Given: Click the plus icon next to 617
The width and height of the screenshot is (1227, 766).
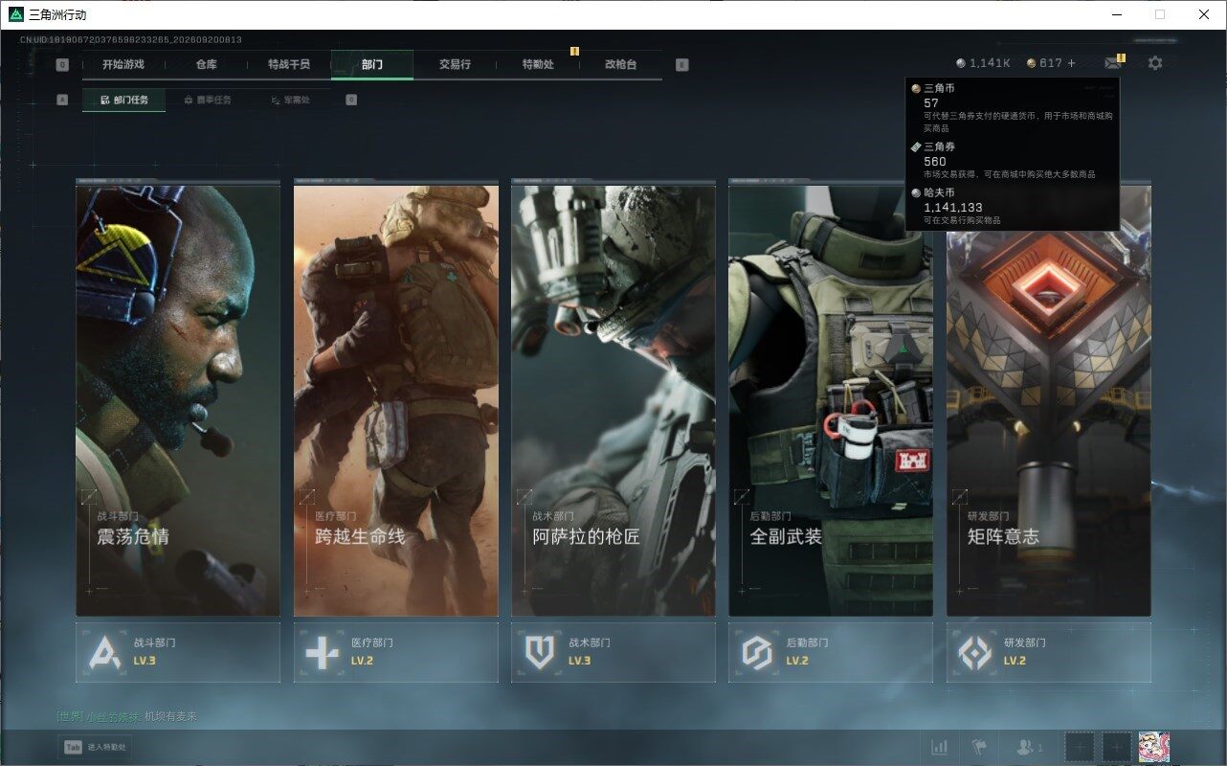Looking at the screenshot, I should click(x=1071, y=63).
